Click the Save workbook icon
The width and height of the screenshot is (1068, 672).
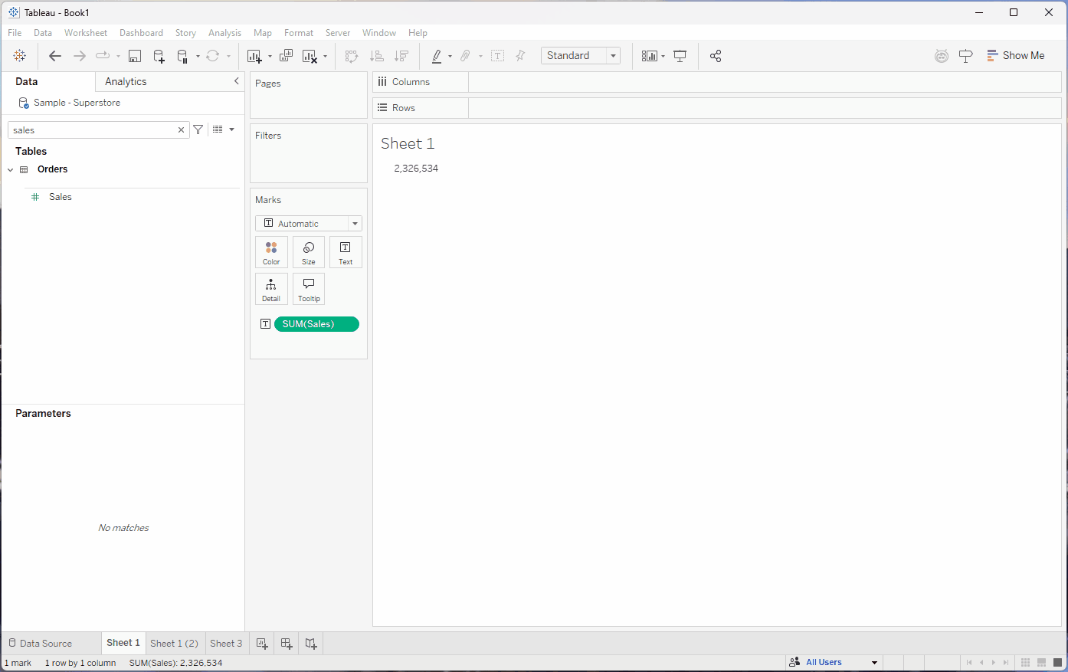(x=135, y=56)
